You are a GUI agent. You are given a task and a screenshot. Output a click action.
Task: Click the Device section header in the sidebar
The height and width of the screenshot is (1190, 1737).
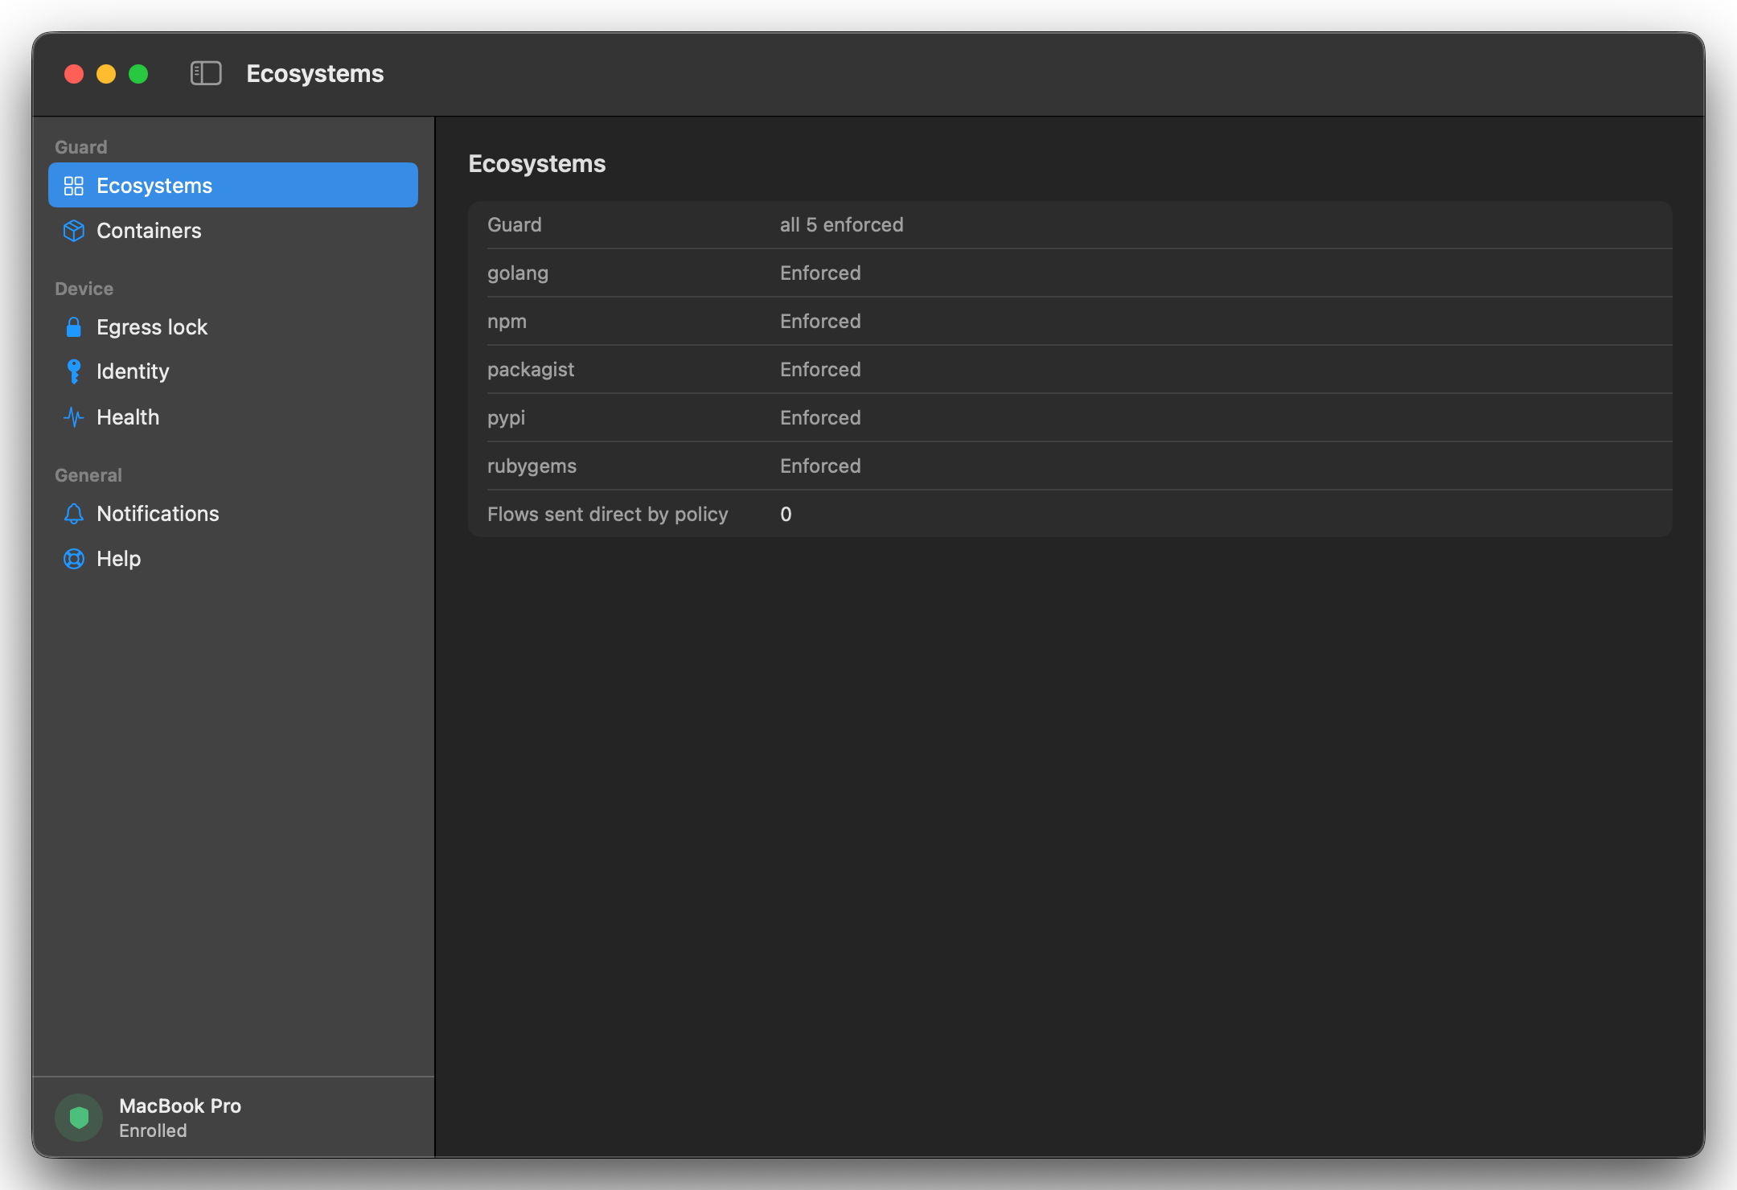point(84,289)
